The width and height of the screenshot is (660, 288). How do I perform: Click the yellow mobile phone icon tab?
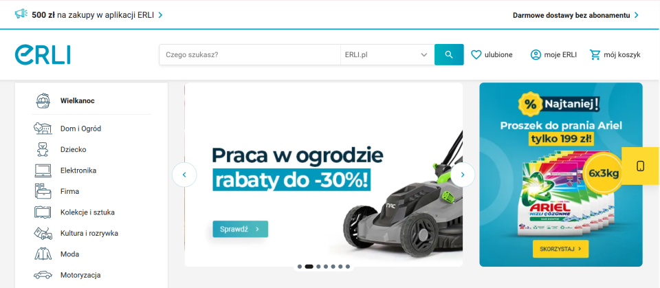pyautogui.click(x=640, y=166)
